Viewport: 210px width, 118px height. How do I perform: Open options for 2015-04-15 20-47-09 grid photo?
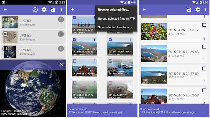click(130, 39)
